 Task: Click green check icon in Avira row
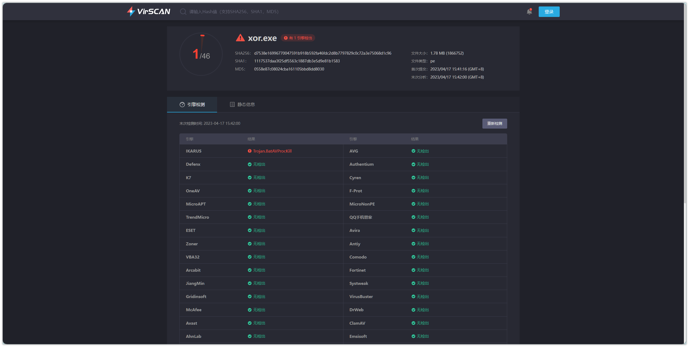click(x=413, y=231)
